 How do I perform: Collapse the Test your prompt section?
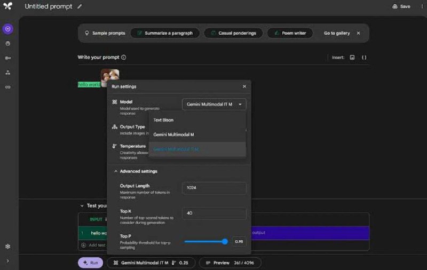click(82, 205)
